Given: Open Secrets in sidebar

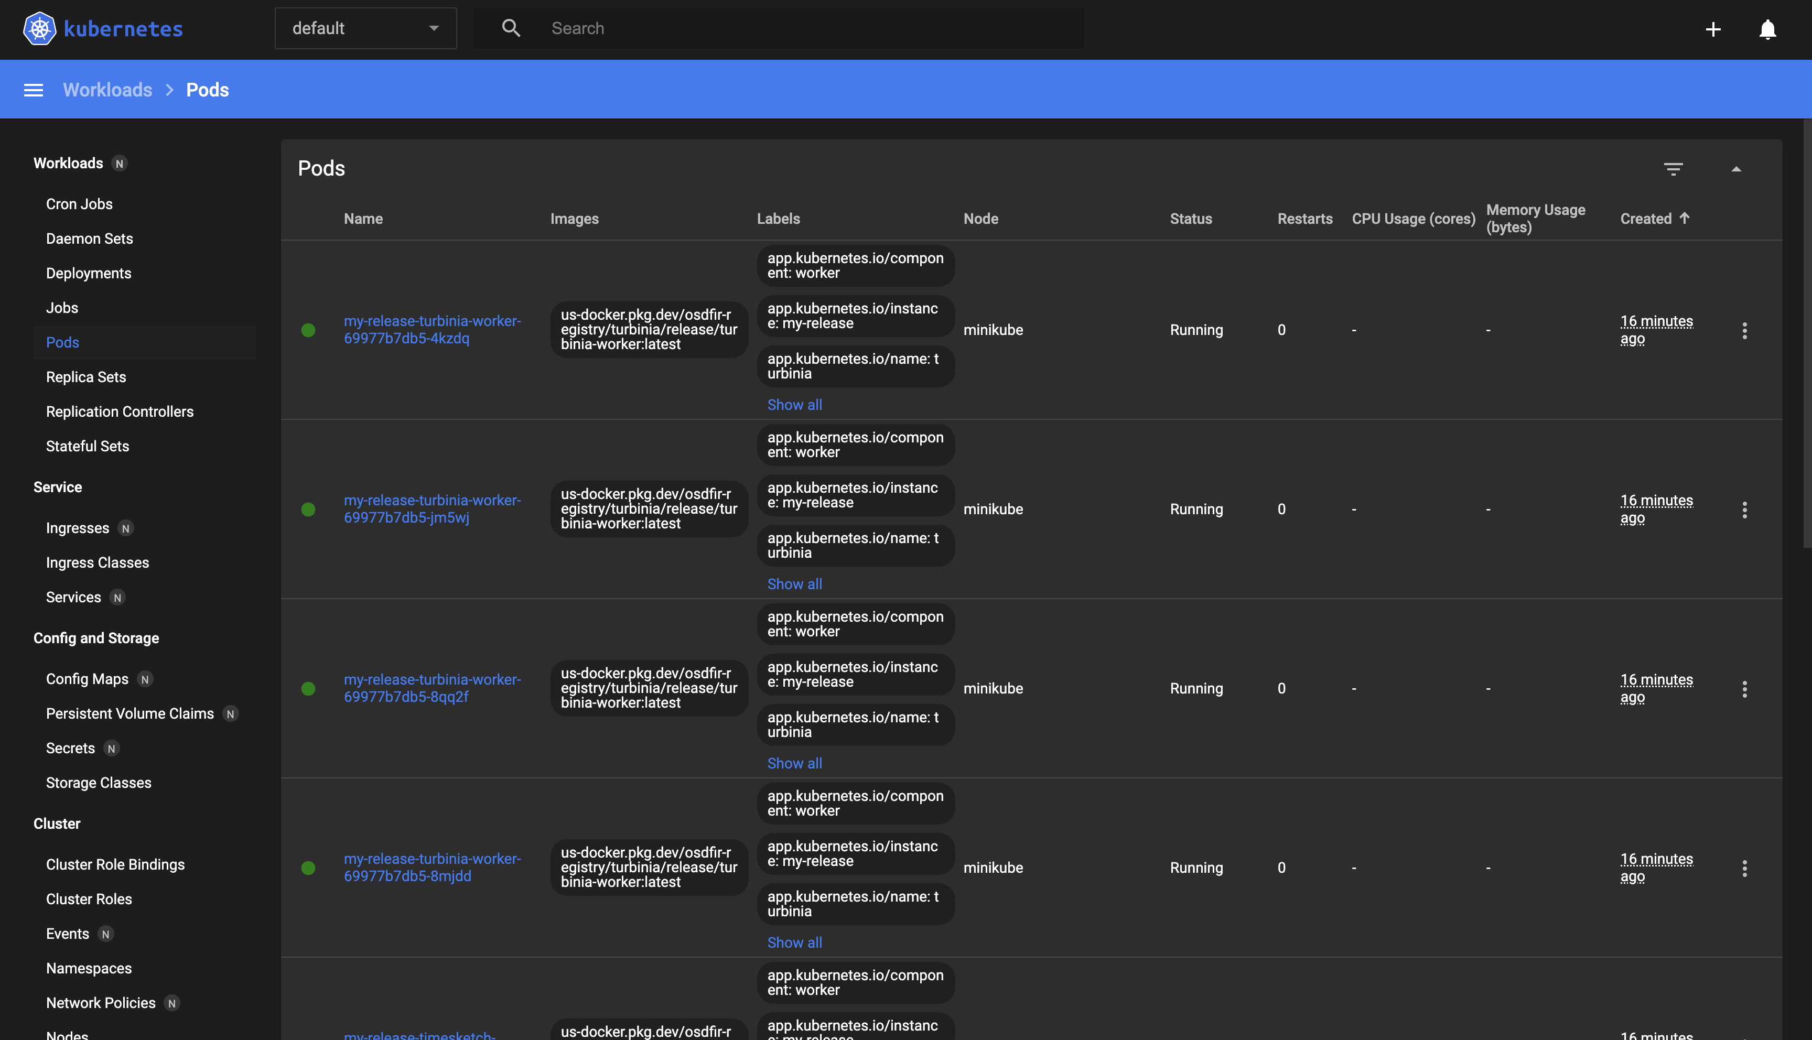Looking at the screenshot, I should click(71, 749).
